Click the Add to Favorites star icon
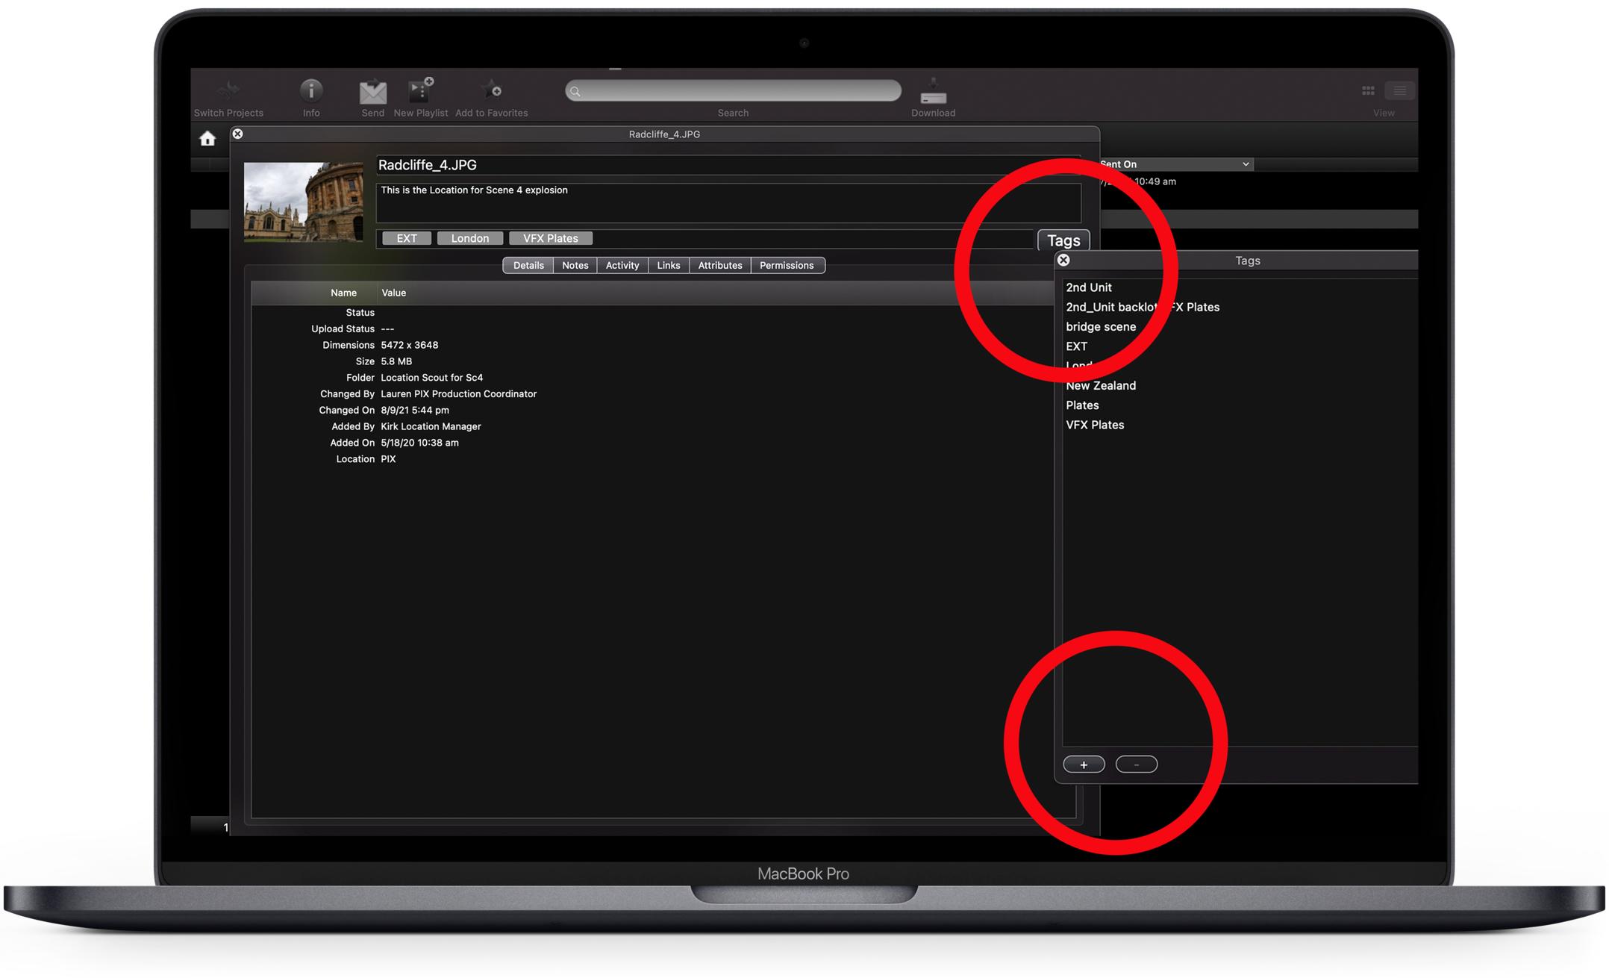The image size is (1609, 978). (491, 91)
